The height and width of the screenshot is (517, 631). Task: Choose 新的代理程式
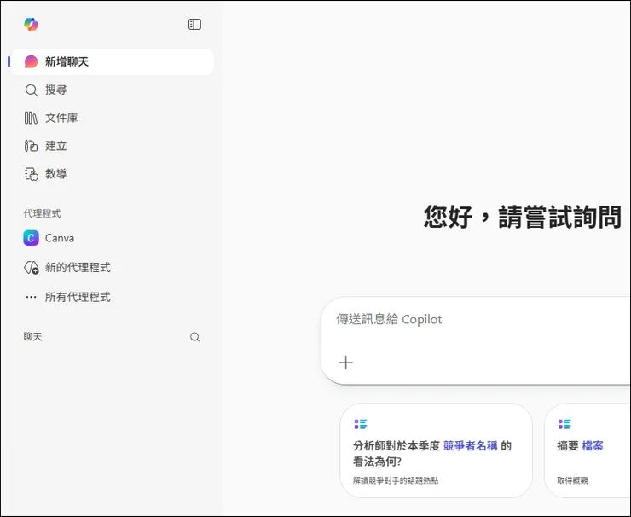point(113,267)
